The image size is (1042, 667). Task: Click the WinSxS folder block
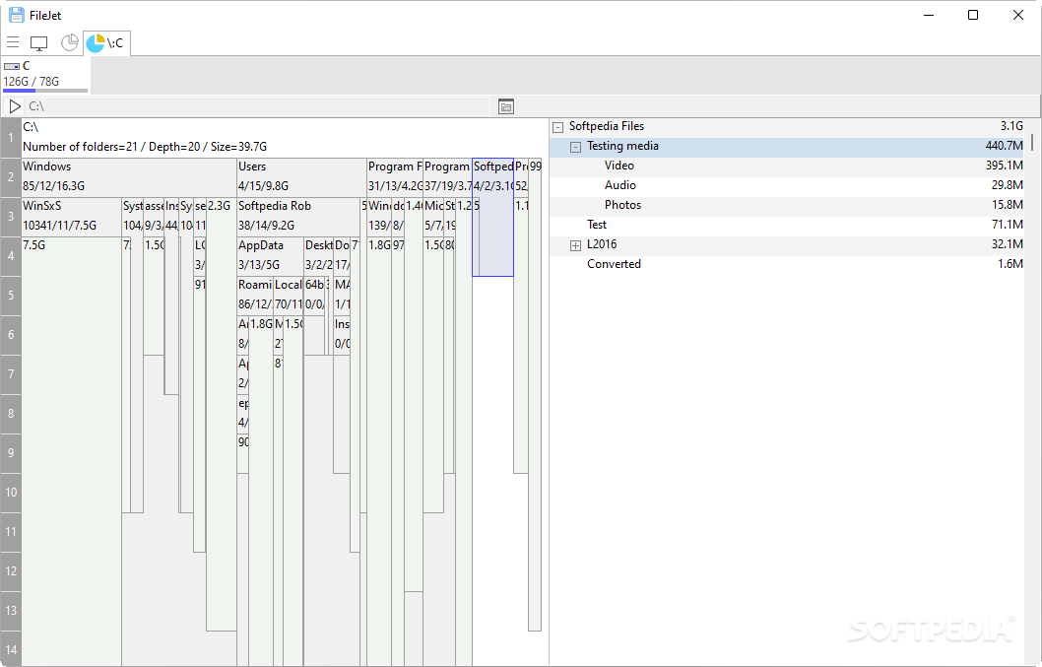pyautogui.click(x=72, y=216)
